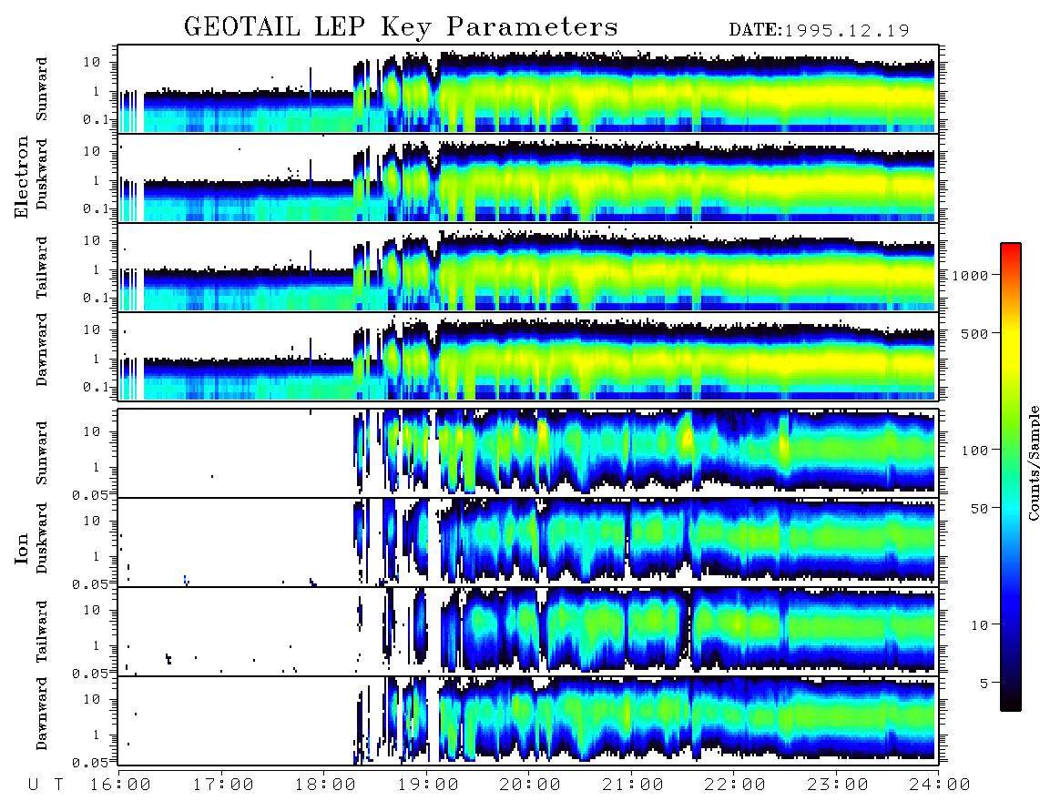
Task: Click the '0.05' tick of Ion Dawnward
Action: [x=90, y=763]
